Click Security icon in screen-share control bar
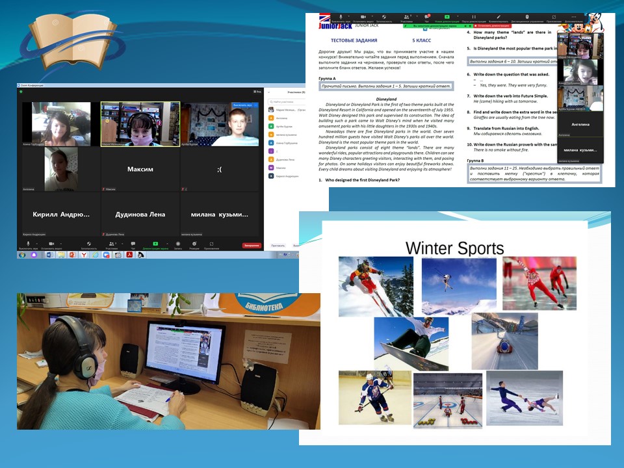This screenshot has width=624, height=468. (x=384, y=17)
